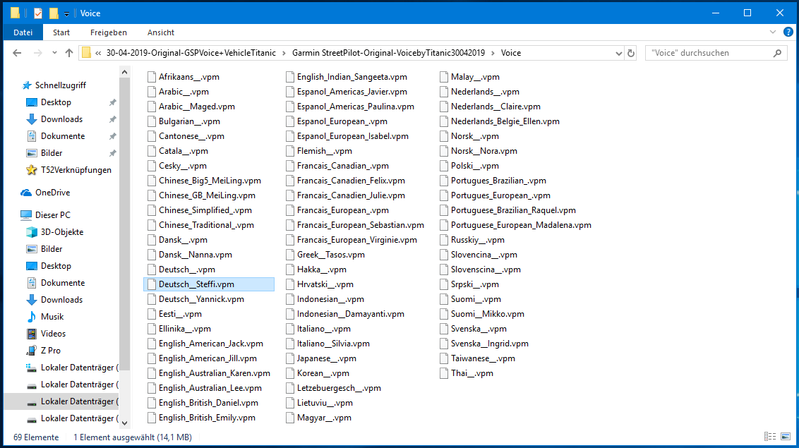Select Schnellzugriff in the navigation pane

60,85
